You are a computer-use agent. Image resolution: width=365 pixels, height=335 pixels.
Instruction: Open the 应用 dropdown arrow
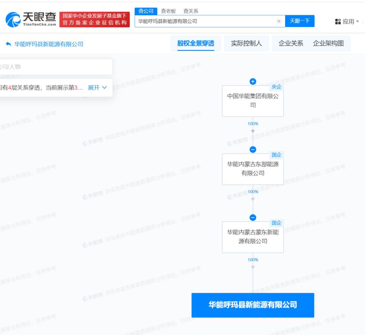[x=357, y=21]
